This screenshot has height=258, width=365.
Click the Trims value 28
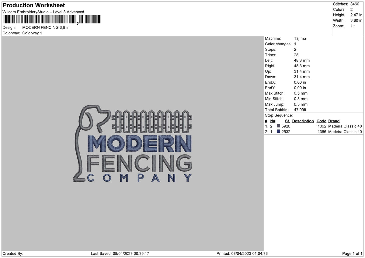click(x=297, y=55)
